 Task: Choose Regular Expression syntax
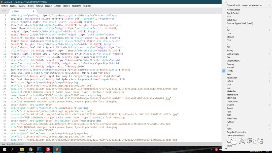(236, 132)
